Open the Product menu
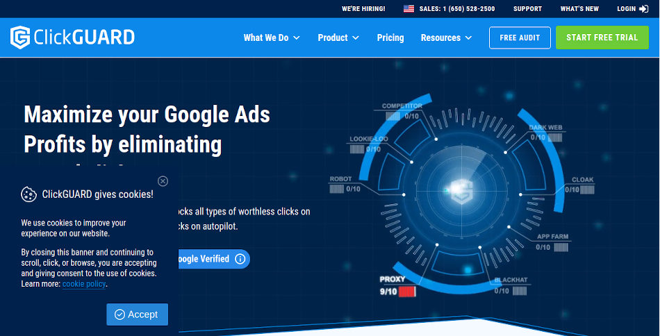The width and height of the screenshot is (660, 336). pyautogui.click(x=338, y=38)
